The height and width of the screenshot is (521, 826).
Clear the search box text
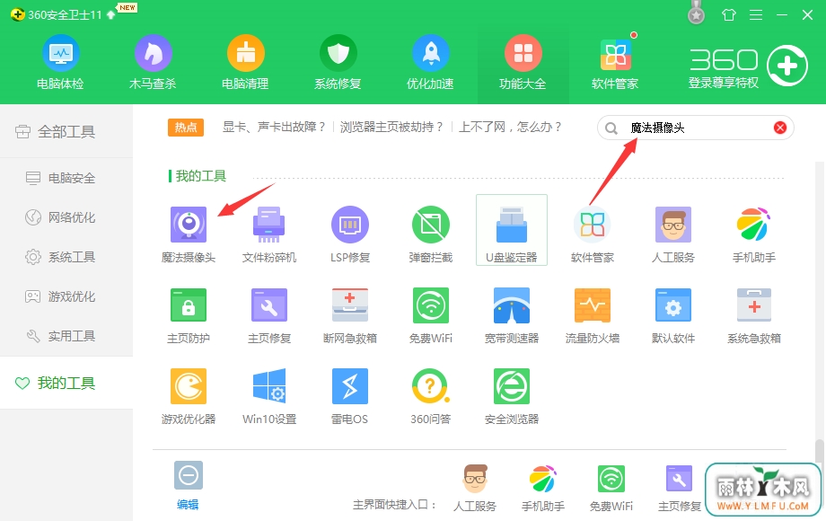tap(780, 128)
